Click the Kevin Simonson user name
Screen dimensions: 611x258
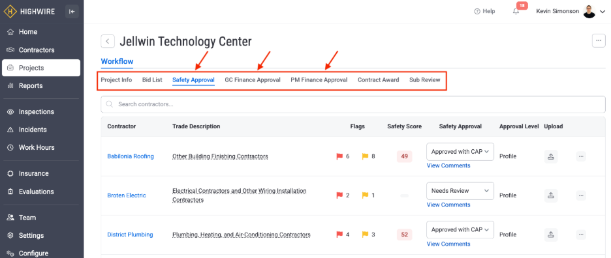click(x=557, y=11)
